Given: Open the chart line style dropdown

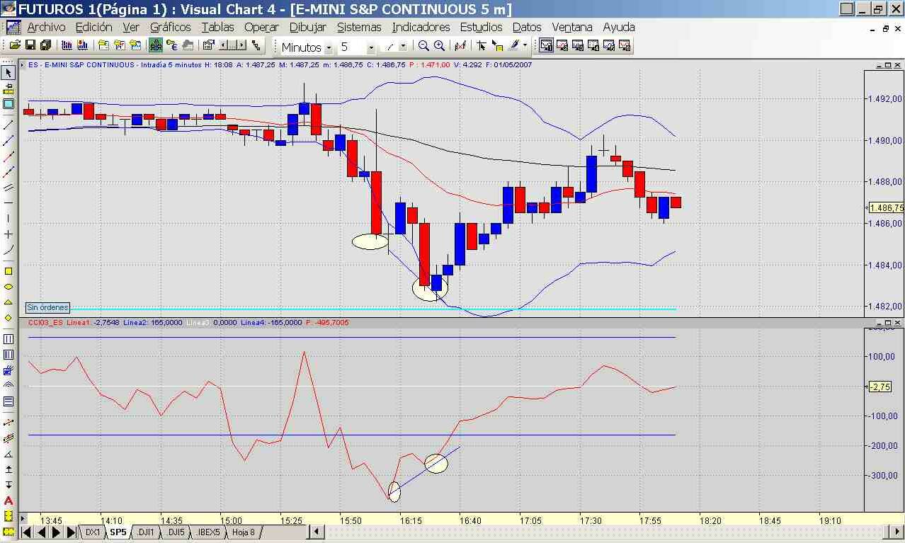Looking at the screenshot, I should pyautogui.click(x=403, y=47).
